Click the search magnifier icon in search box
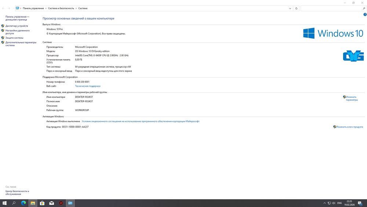Screen dimensions: 367x207 [x=364, y=8]
